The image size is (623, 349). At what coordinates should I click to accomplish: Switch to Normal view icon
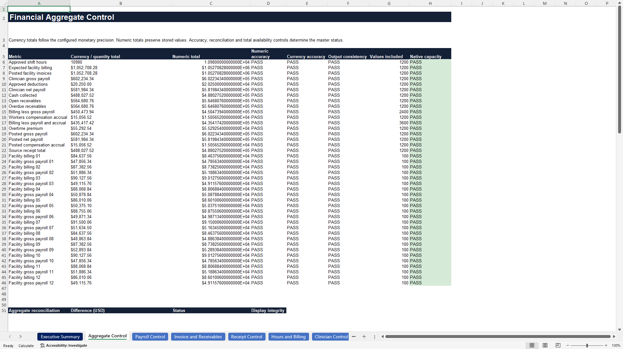[532, 345]
